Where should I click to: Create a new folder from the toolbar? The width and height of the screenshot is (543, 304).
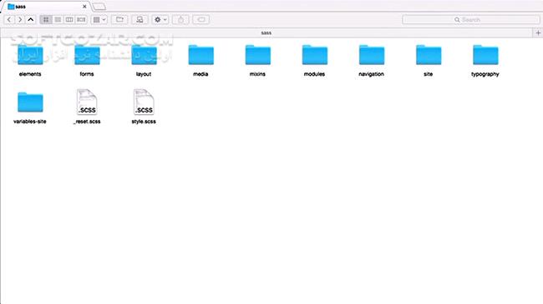pyautogui.click(x=119, y=20)
